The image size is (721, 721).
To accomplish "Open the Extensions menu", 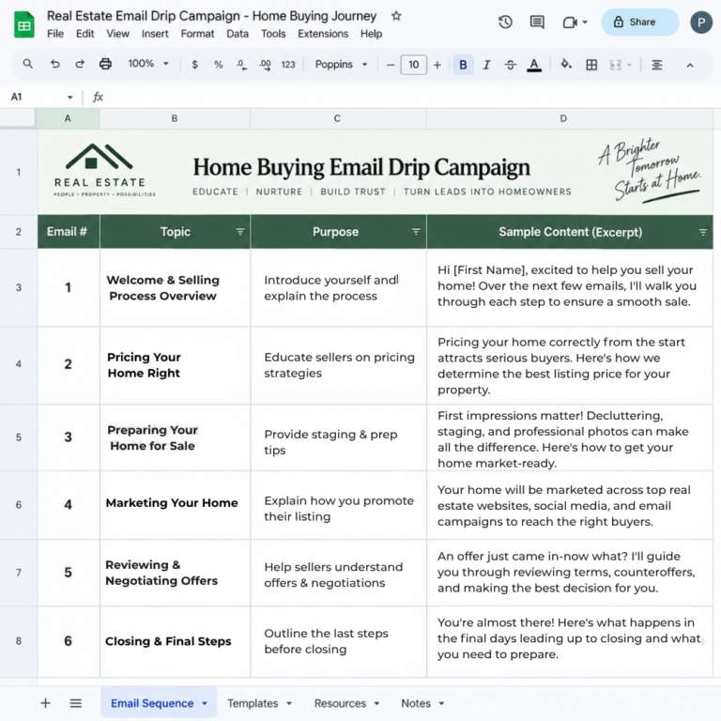I will [x=323, y=34].
